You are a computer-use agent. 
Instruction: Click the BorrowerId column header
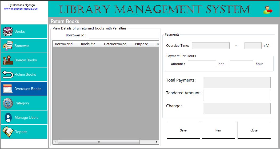point(66,44)
